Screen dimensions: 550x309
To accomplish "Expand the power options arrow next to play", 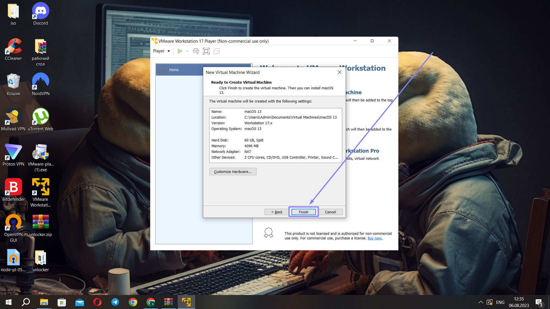I will pos(187,51).
